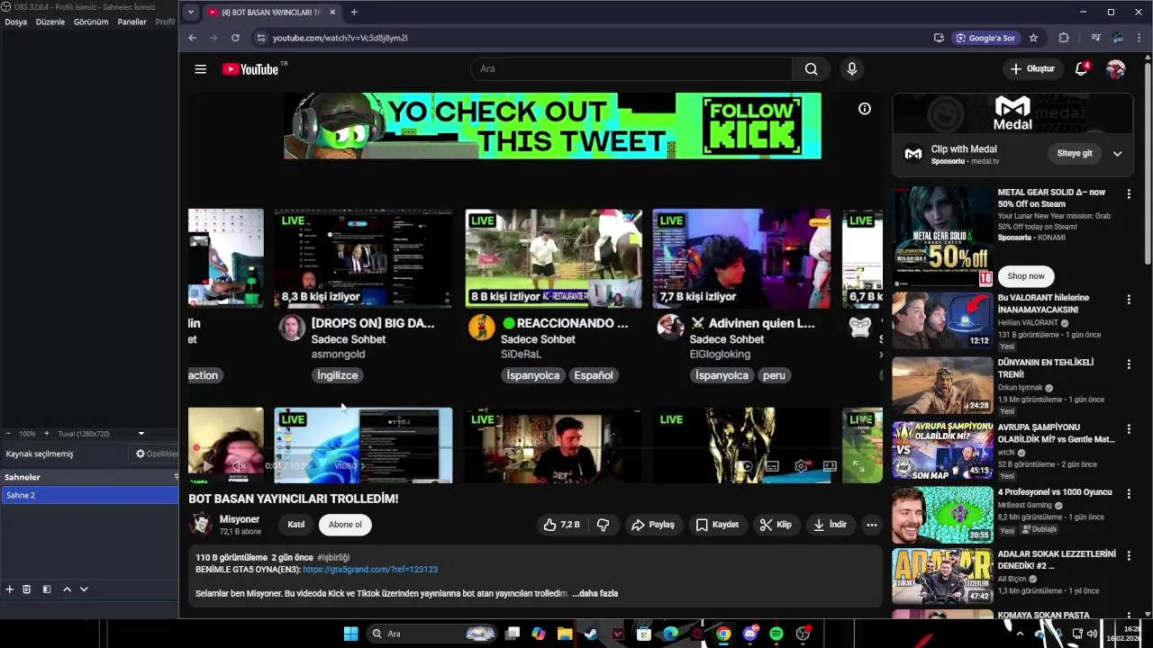This screenshot has height=648, width=1153.
Task: Click the İndir download button
Action: pyautogui.click(x=830, y=525)
